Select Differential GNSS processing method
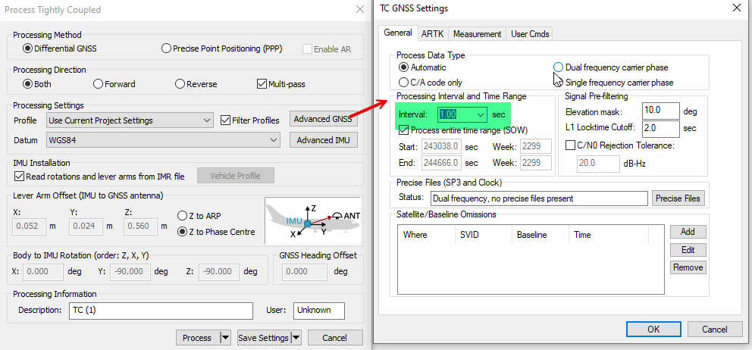752x350 pixels. tap(60, 48)
